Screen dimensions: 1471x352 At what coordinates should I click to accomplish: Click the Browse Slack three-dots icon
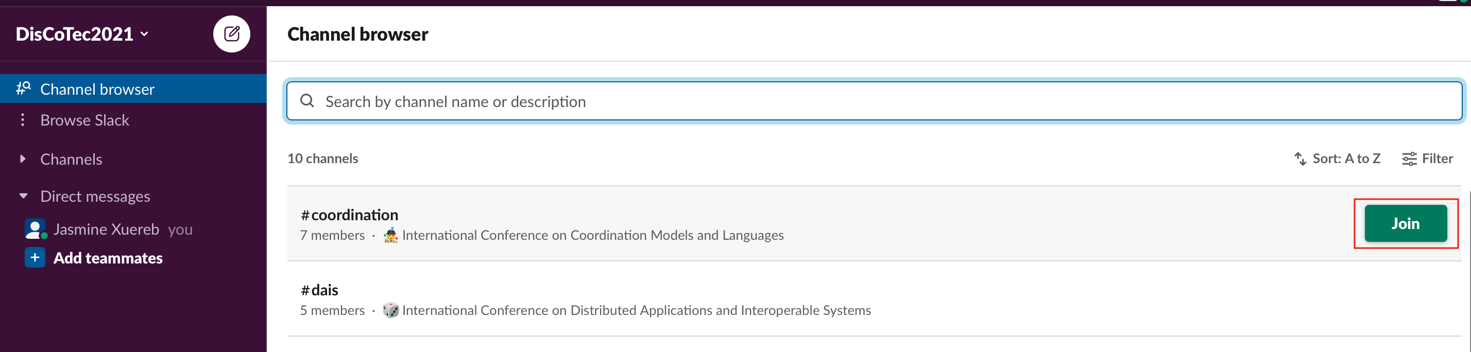point(22,120)
